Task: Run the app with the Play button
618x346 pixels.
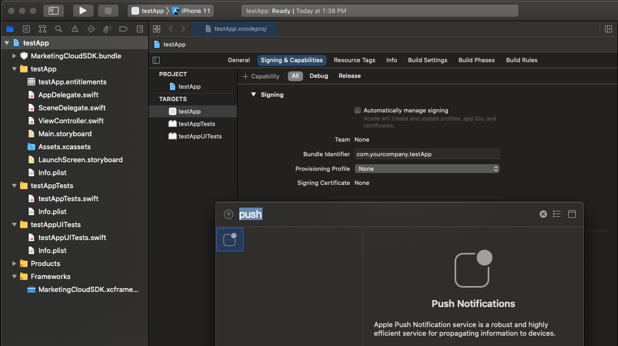Action: tap(83, 11)
